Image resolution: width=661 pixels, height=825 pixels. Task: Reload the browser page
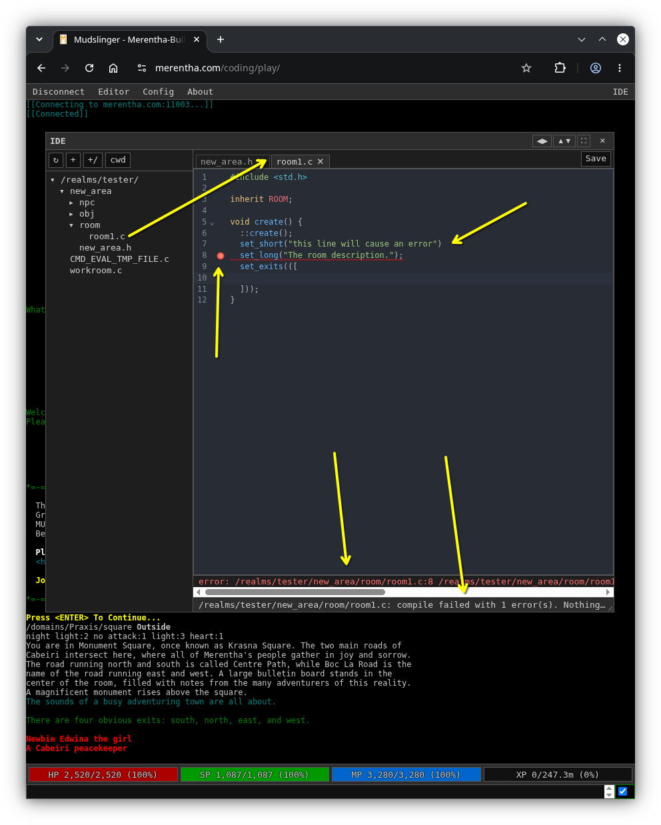pyautogui.click(x=89, y=68)
